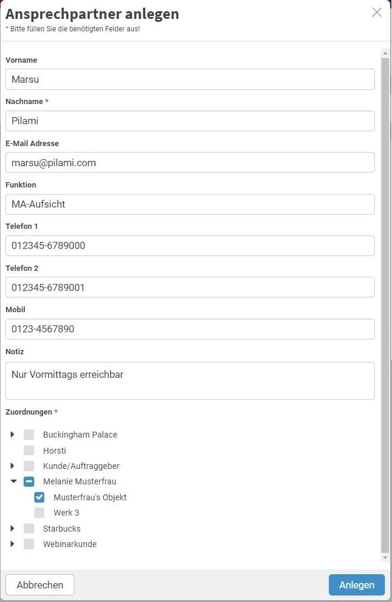Close the Ansprechpartner anlegen dialog

point(377,12)
